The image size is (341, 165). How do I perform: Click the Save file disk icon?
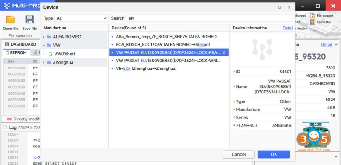coord(29,20)
